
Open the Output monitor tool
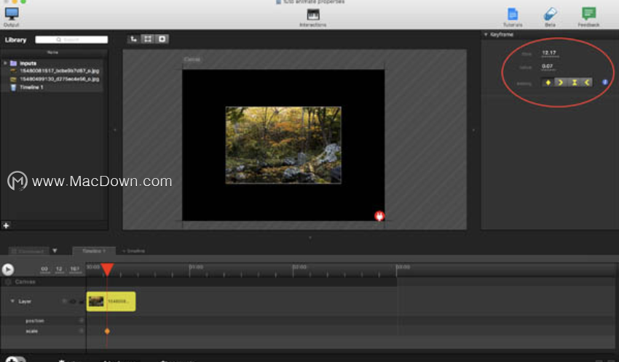(x=12, y=17)
